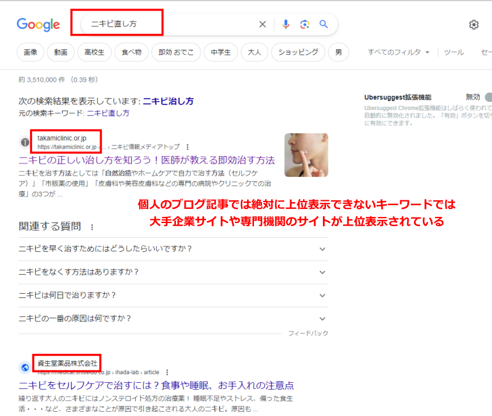Toggle the Ubersuggest extension switch

pos(488,97)
